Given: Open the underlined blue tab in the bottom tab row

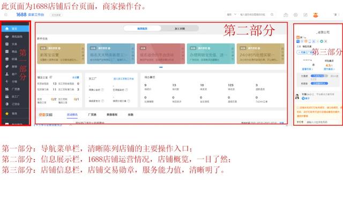Looking at the screenshot, I should click(x=72, y=115).
